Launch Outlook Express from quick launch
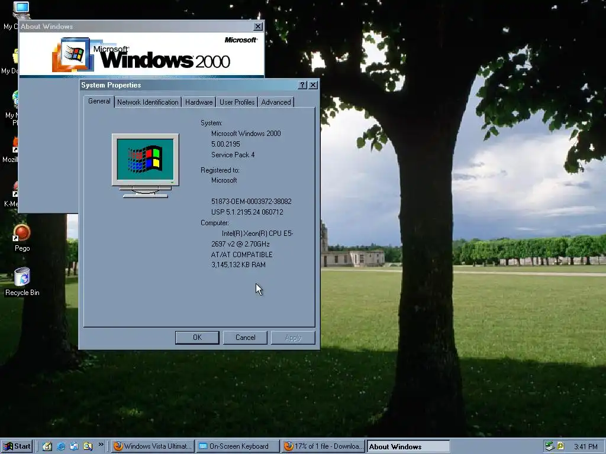The image size is (606, 454). coord(74,446)
